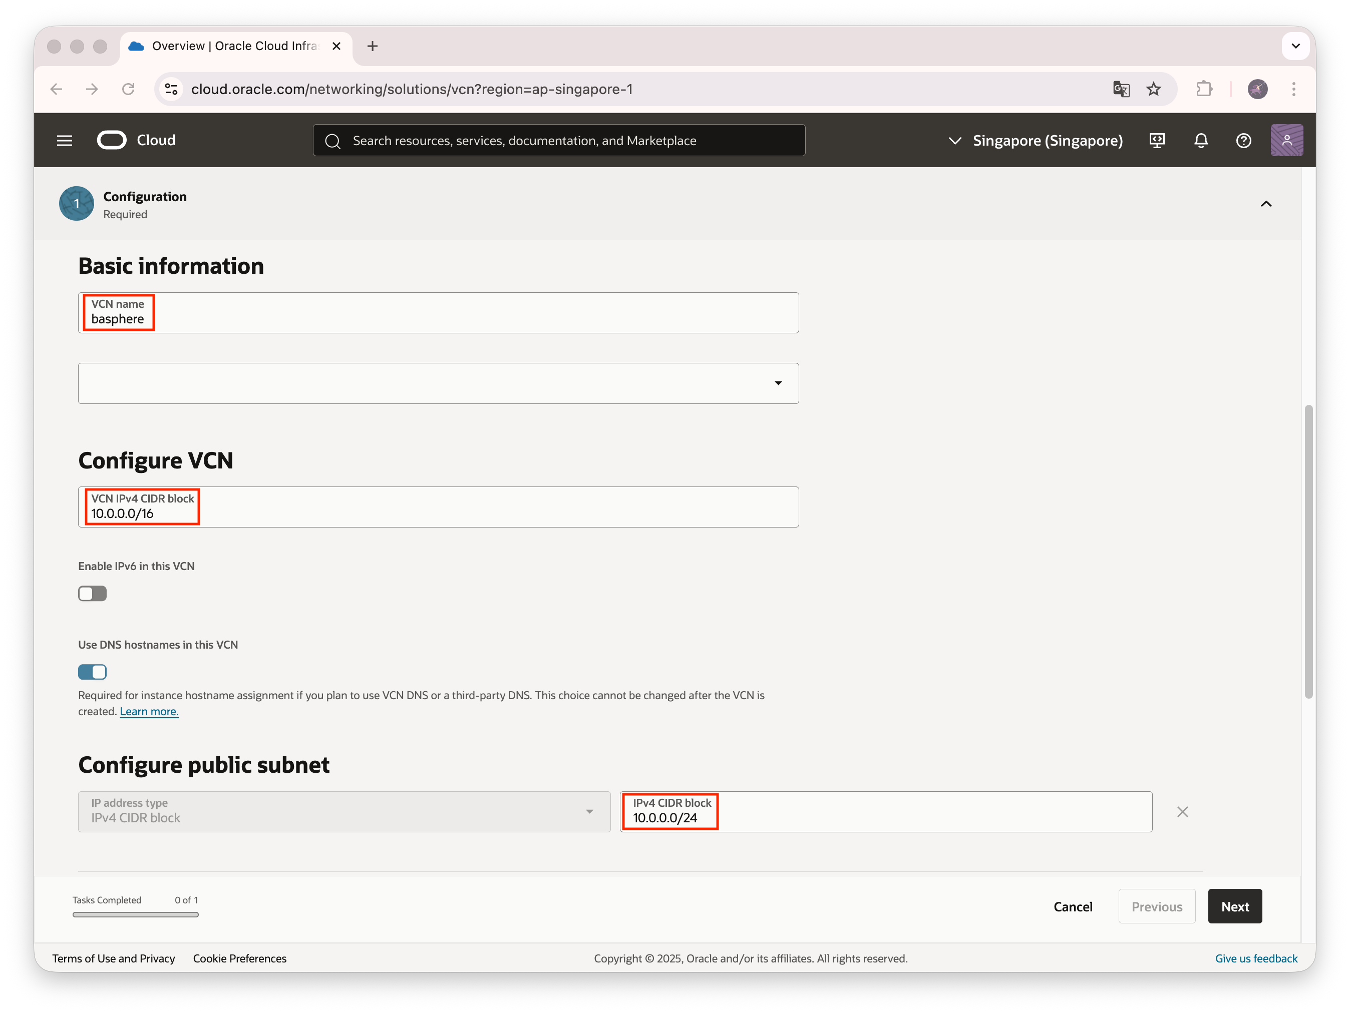The width and height of the screenshot is (1350, 1014).
Task: Open the Learn more link
Action: point(149,711)
